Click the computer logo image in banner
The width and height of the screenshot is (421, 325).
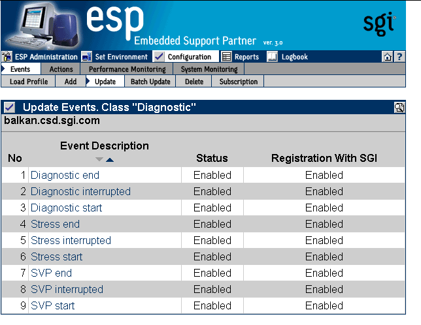(x=43, y=25)
